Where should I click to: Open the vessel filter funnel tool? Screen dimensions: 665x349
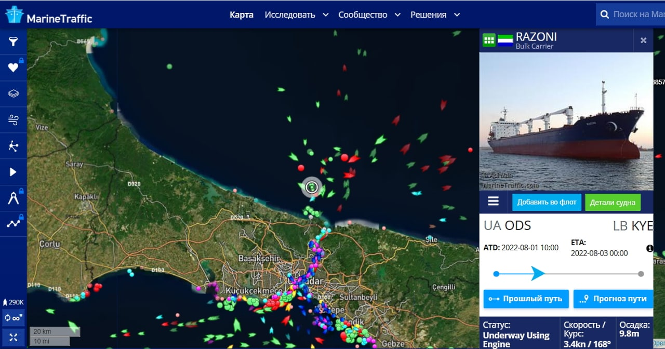click(x=13, y=42)
